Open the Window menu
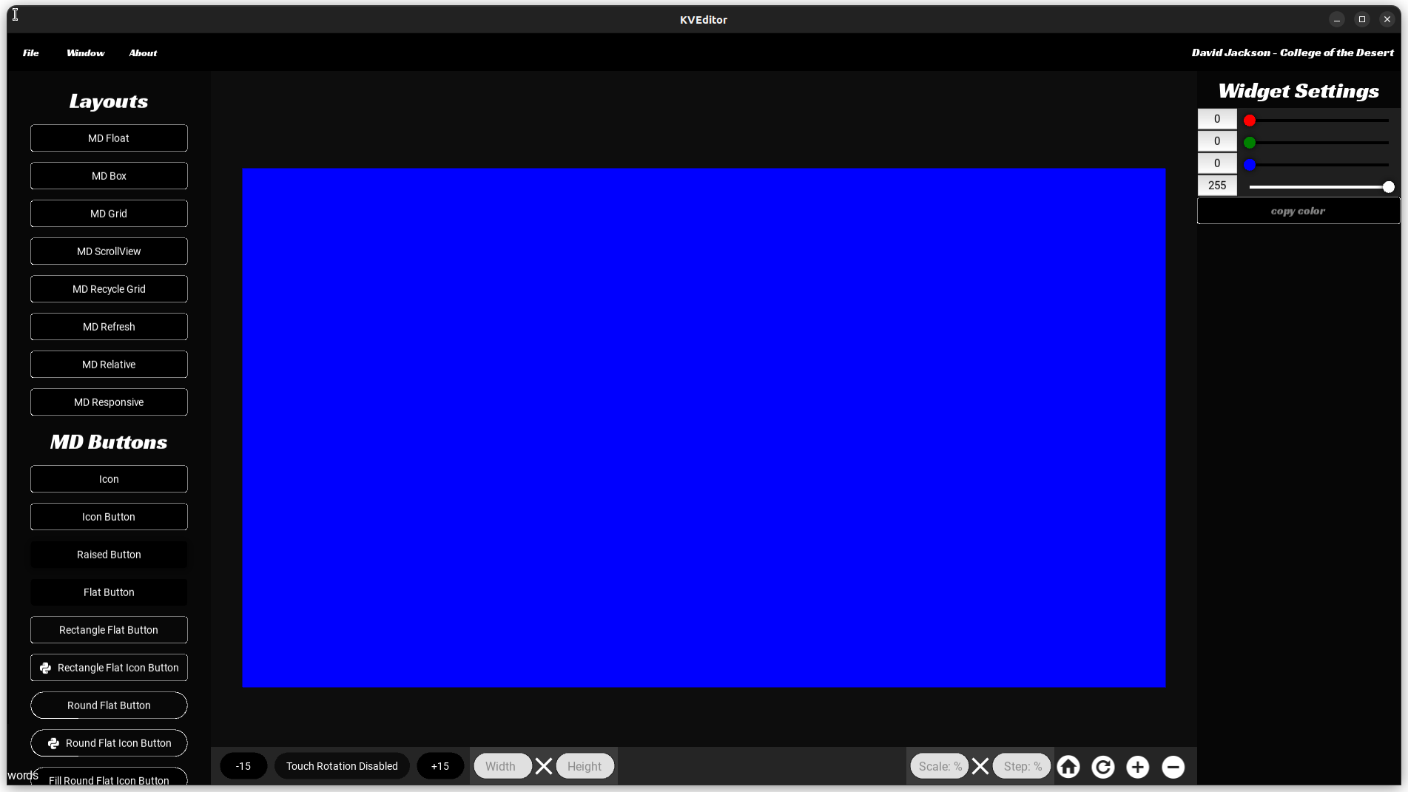This screenshot has height=792, width=1408. tap(85, 53)
